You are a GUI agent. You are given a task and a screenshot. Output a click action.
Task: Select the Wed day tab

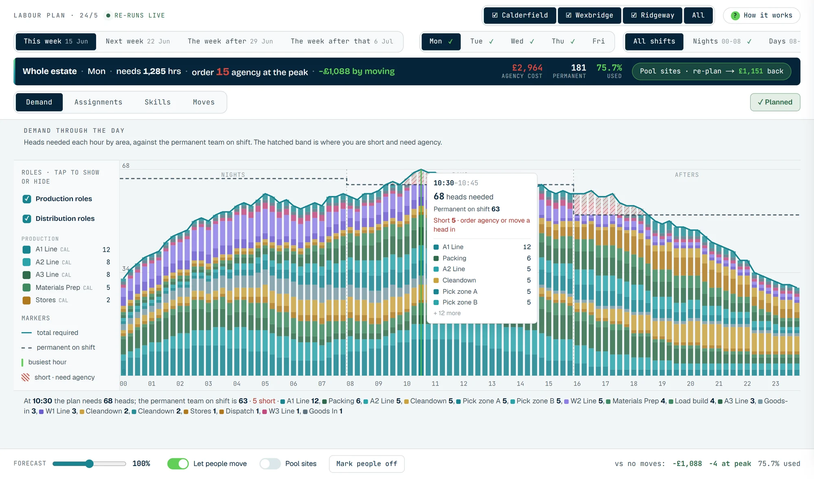[x=522, y=41]
